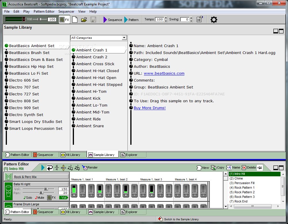Screen dimensions: 288x224
Task: Click the Bata Hi right Pan slider
Action: tap(41, 193)
